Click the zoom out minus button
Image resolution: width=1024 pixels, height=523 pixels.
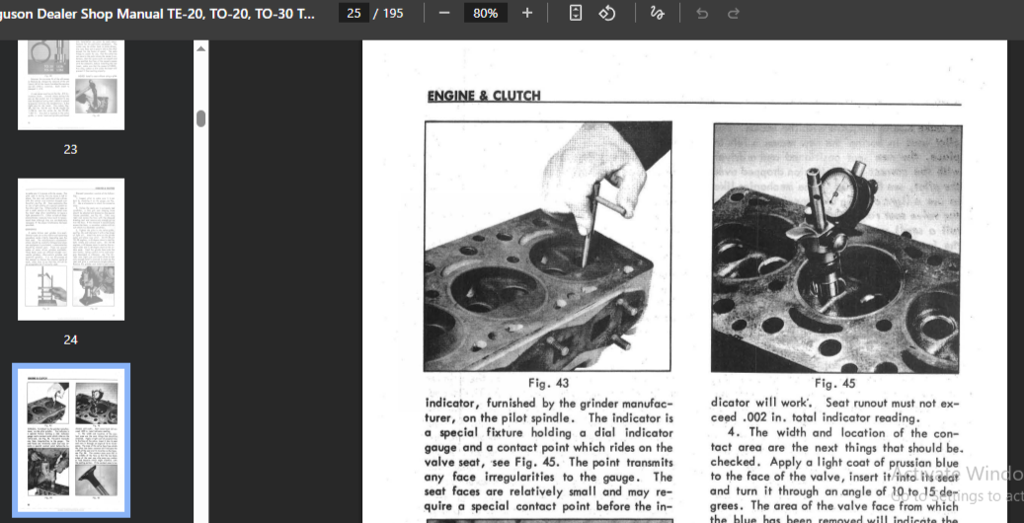point(443,13)
